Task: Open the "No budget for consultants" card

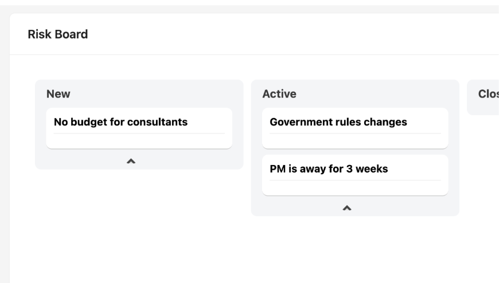Action: [x=120, y=122]
